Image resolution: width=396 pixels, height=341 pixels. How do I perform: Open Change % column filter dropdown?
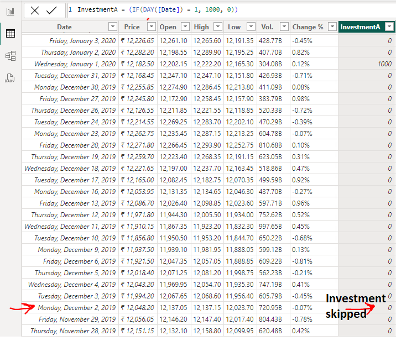click(332, 26)
